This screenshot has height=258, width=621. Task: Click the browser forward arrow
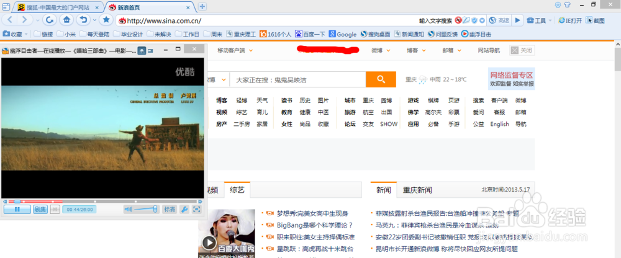[25, 20]
